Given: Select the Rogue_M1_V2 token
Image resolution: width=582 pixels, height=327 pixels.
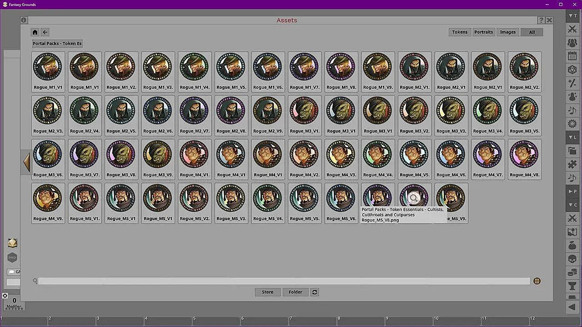Looking at the screenshot, I should point(121,72).
